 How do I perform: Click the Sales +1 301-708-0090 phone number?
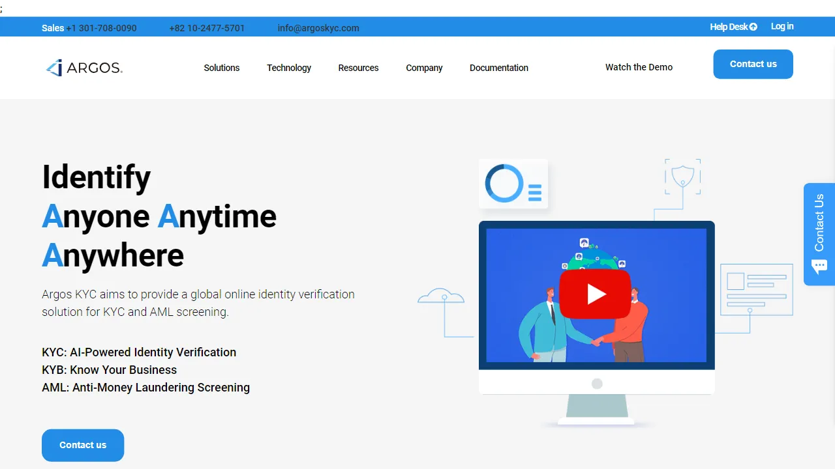[89, 28]
